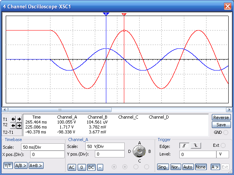
Task: Click the -40.378 ms T2-T1 value
Action: 36,132
